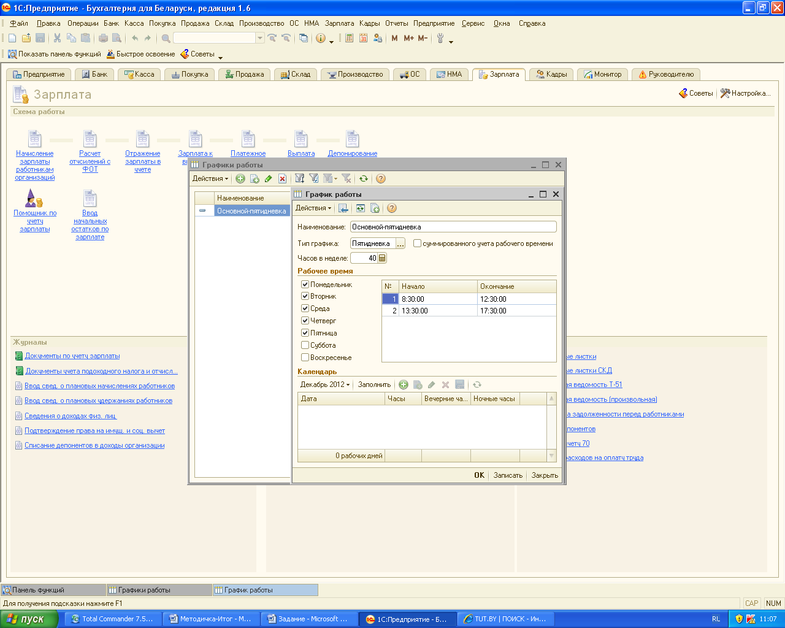The image size is (785, 628).
Task: Click the M+ memory add button
Action: (x=408, y=38)
